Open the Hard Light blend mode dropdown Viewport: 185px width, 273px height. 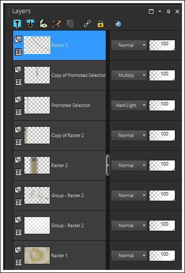pos(129,105)
